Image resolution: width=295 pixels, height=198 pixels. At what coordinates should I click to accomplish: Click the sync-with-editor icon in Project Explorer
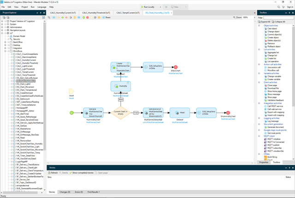click(x=43, y=17)
